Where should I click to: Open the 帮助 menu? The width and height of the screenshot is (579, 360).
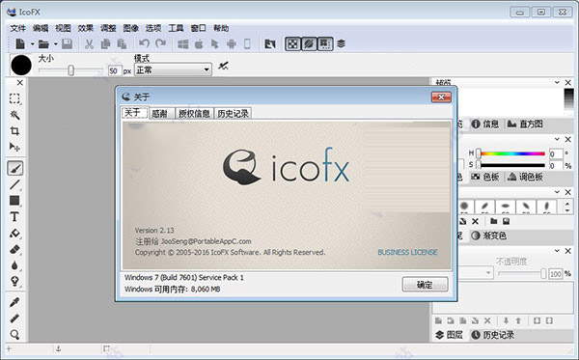(221, 28)
